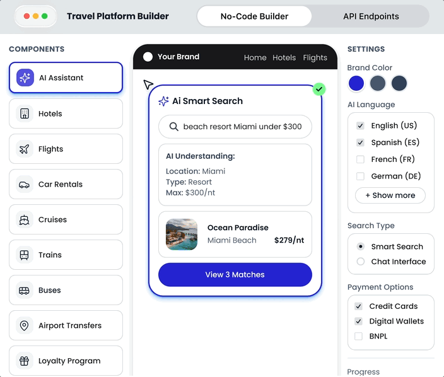Click the Hotels building icon
Screen dimensions: 444x377
25,113
